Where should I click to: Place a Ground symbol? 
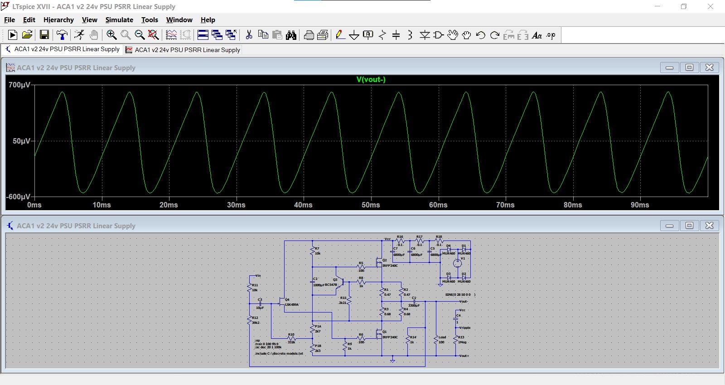pos(354,35)
